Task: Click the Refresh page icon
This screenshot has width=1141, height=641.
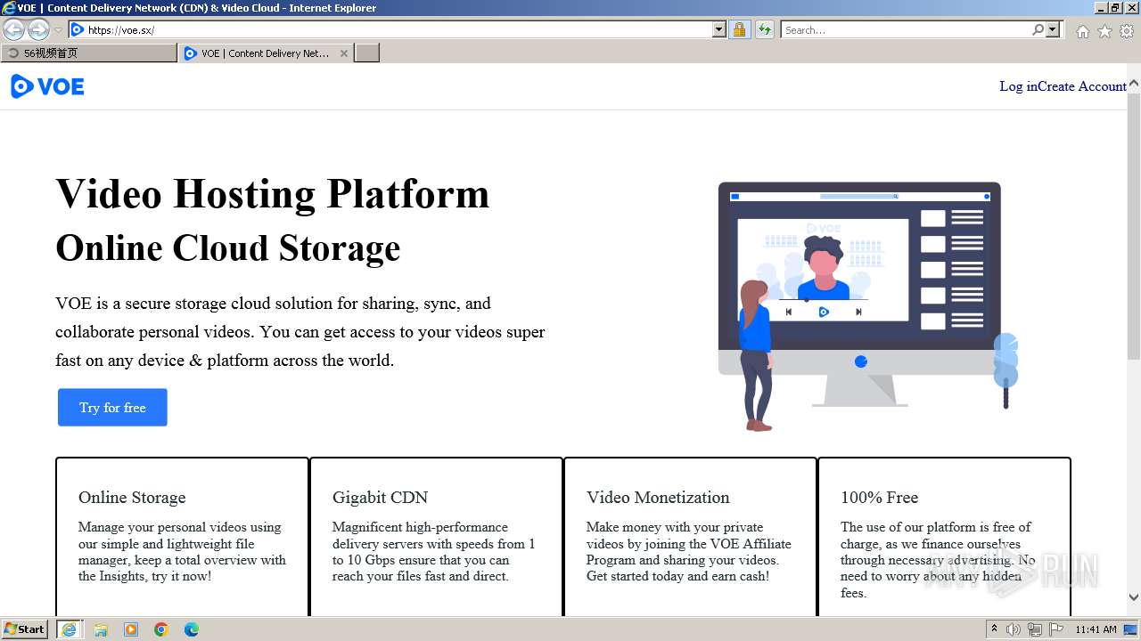Action: (764, 30)
